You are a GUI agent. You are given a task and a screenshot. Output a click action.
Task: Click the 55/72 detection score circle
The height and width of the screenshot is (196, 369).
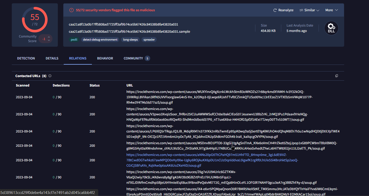(35, 19)
